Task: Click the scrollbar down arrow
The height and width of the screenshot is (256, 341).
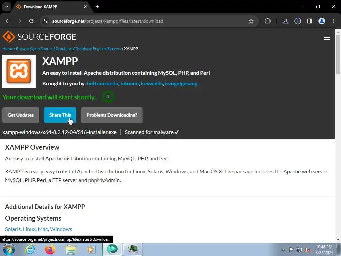Action: point(338,240)
